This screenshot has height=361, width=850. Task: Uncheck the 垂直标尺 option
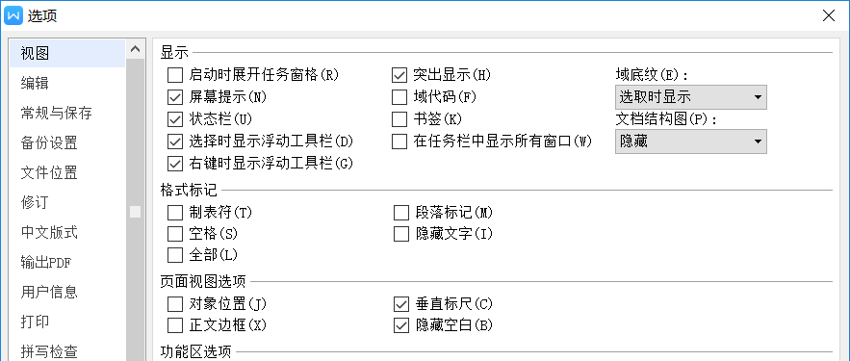point(401,304)
